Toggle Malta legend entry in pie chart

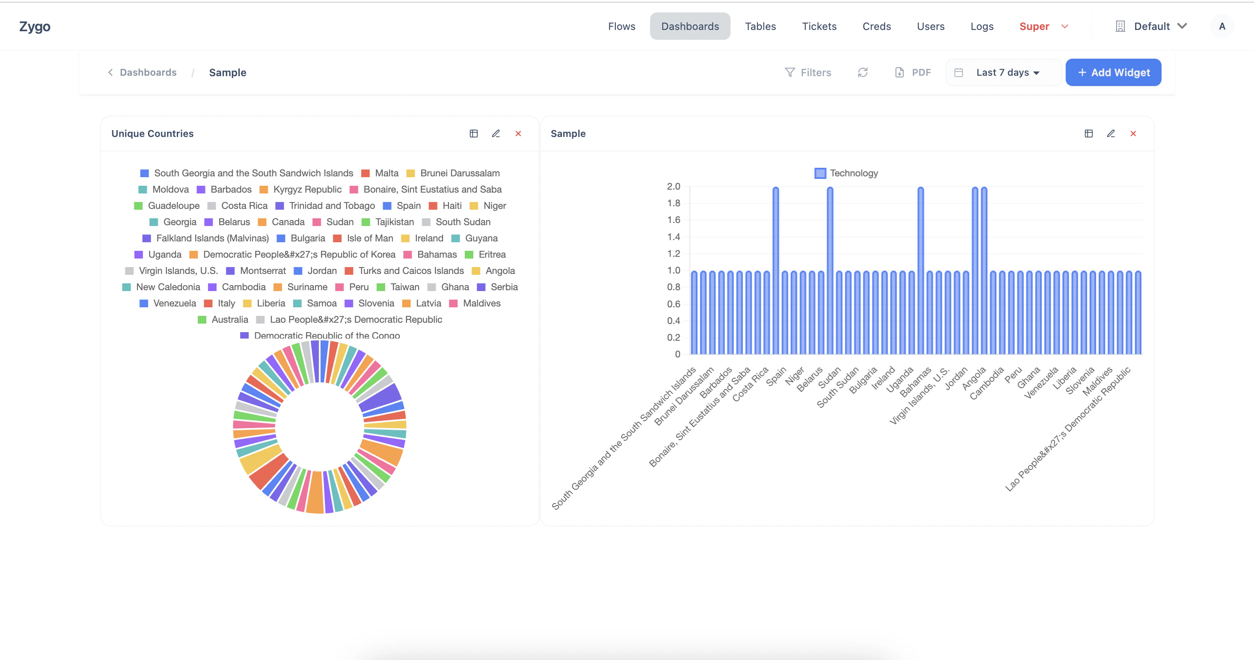[380, 173]
